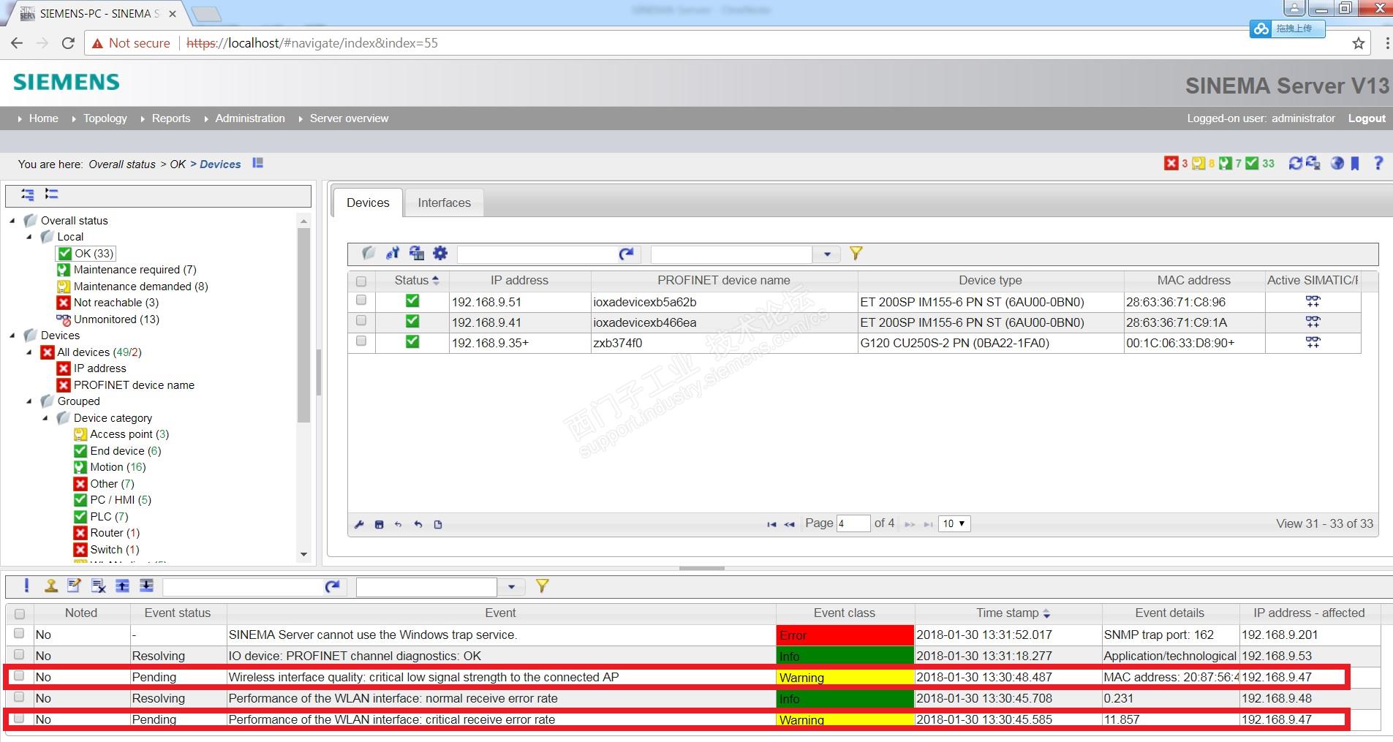
Task: Sort events by the Time stamp column header
Action: pyautogui.click(x=1008, y=613)
